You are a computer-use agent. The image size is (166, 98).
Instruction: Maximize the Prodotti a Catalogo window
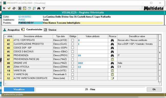coord(151,3)
